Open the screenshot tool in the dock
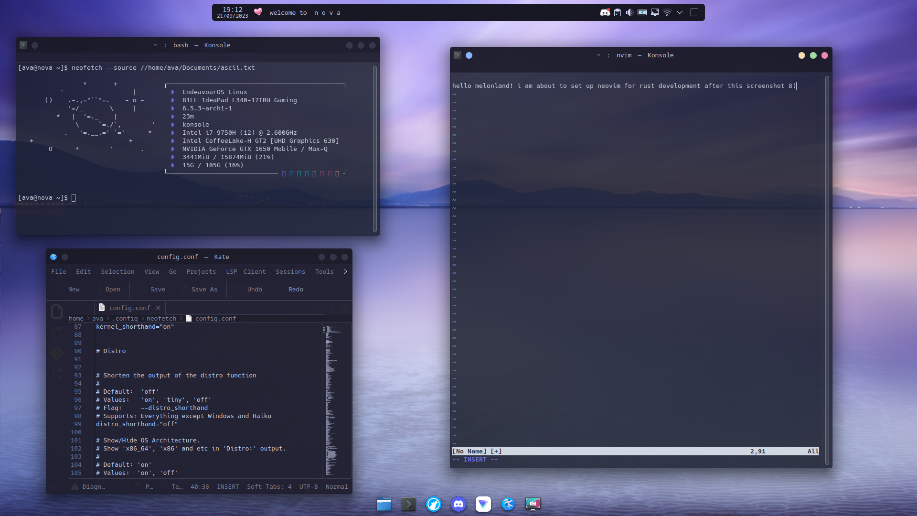 [533, 504]
